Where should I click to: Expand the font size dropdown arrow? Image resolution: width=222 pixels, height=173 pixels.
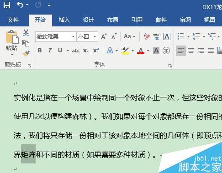[95, 36]
